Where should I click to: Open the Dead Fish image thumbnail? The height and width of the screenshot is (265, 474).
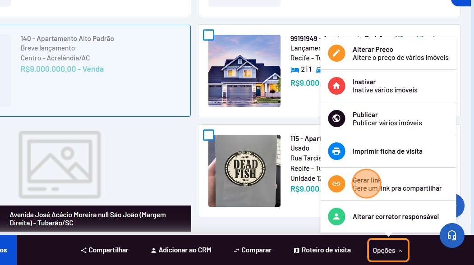(244, 171)
